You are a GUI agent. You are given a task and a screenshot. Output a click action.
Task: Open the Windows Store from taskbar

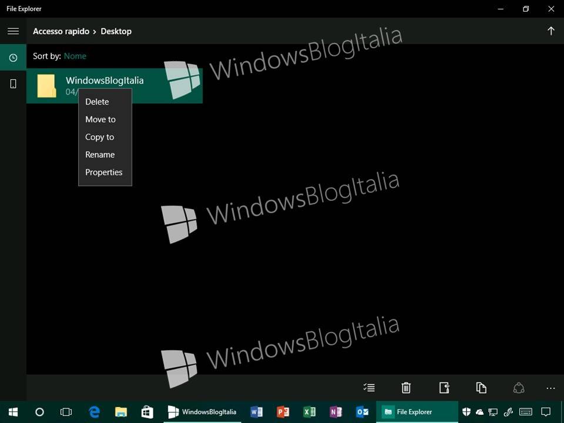coord(147,412)
